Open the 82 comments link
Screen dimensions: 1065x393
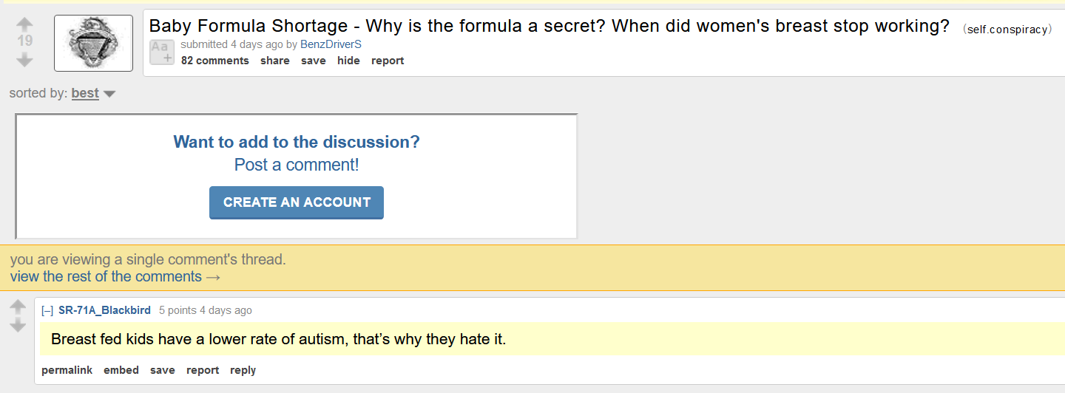(x=215, y=61)
